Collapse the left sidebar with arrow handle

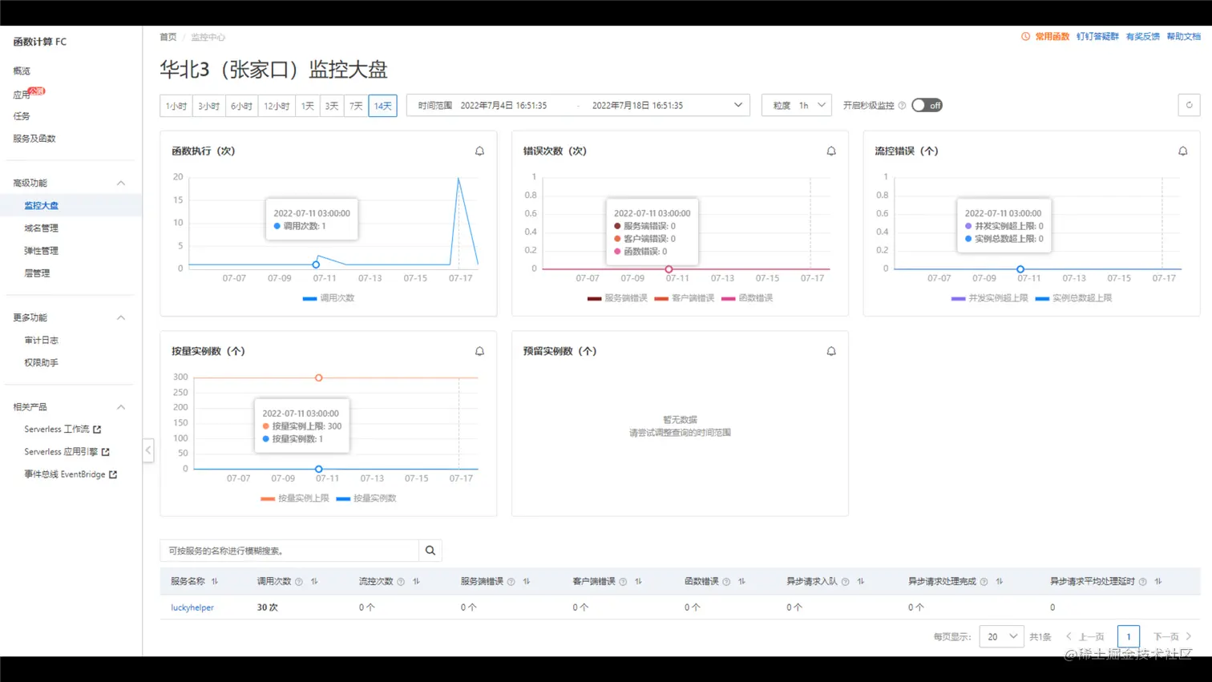tap(148, 450)
